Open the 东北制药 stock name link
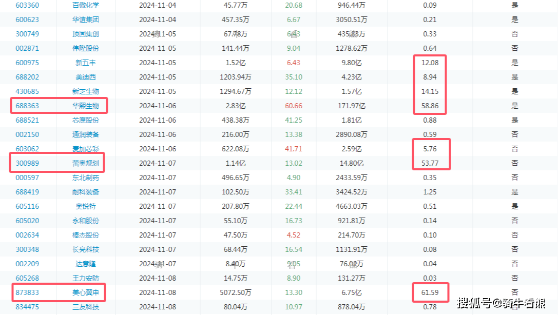This screenshot has height=315, width=558. click(x=85, y=178)
